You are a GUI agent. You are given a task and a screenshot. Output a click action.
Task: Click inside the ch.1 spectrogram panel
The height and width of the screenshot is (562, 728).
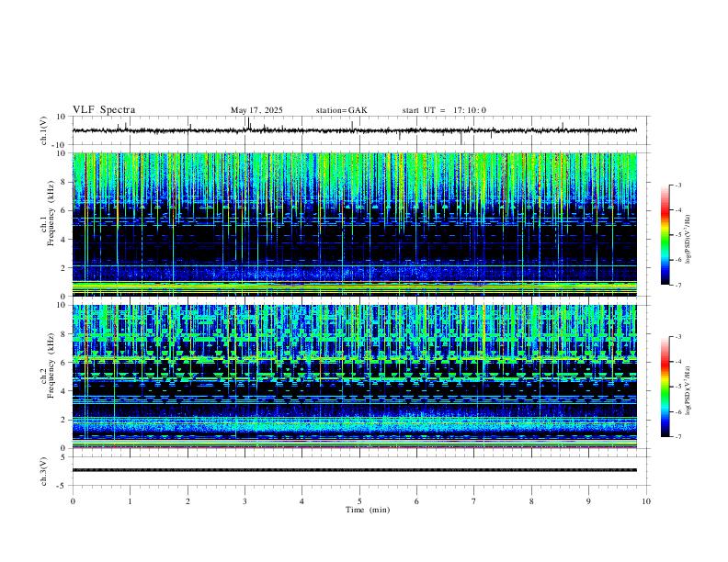tap(355, 224)
